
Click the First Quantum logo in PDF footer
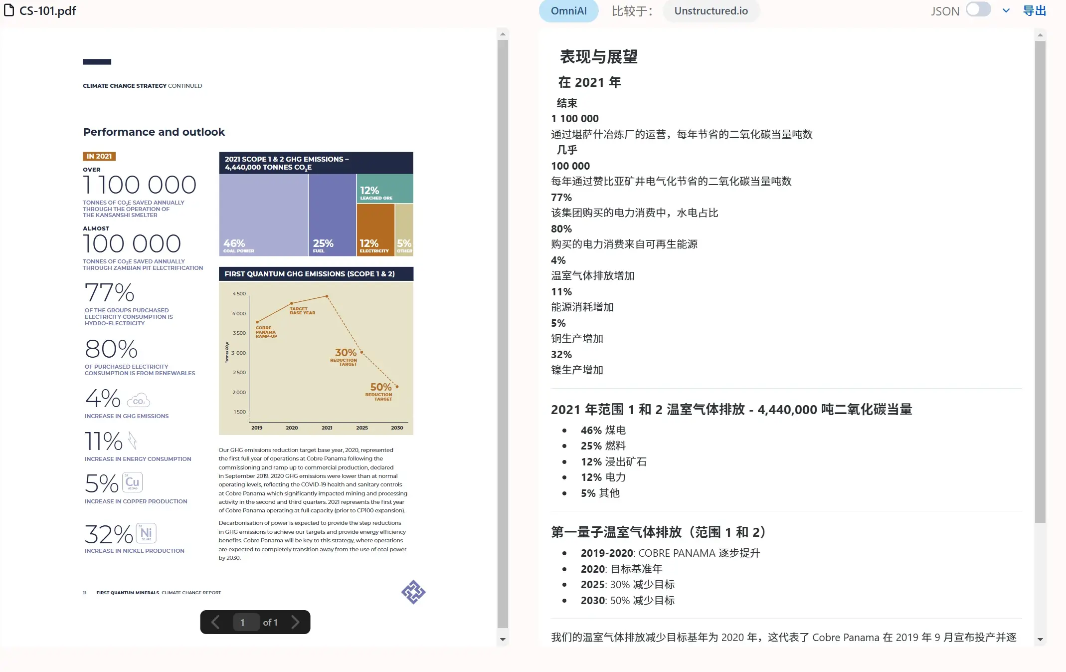click(x=413, y=592)
